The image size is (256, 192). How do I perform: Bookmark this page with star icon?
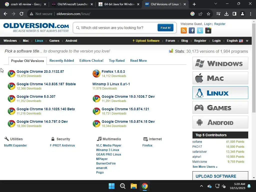click(x=208, y=14)
